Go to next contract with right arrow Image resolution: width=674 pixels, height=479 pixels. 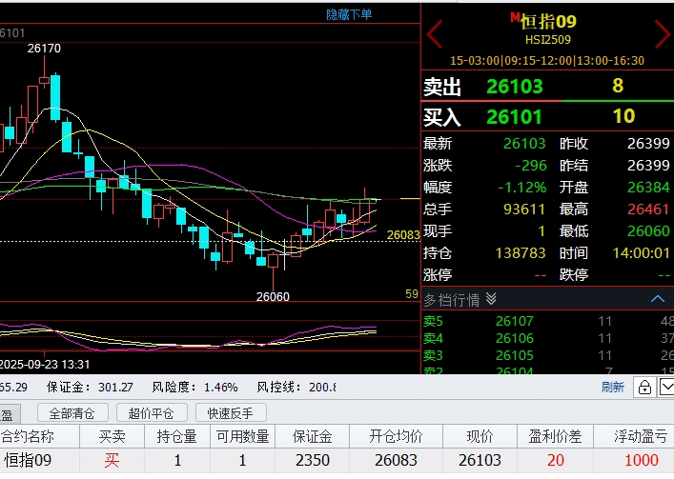(x=664, y=33)
